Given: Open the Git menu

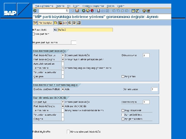Looking at the screenshot, I should [69, 6].
